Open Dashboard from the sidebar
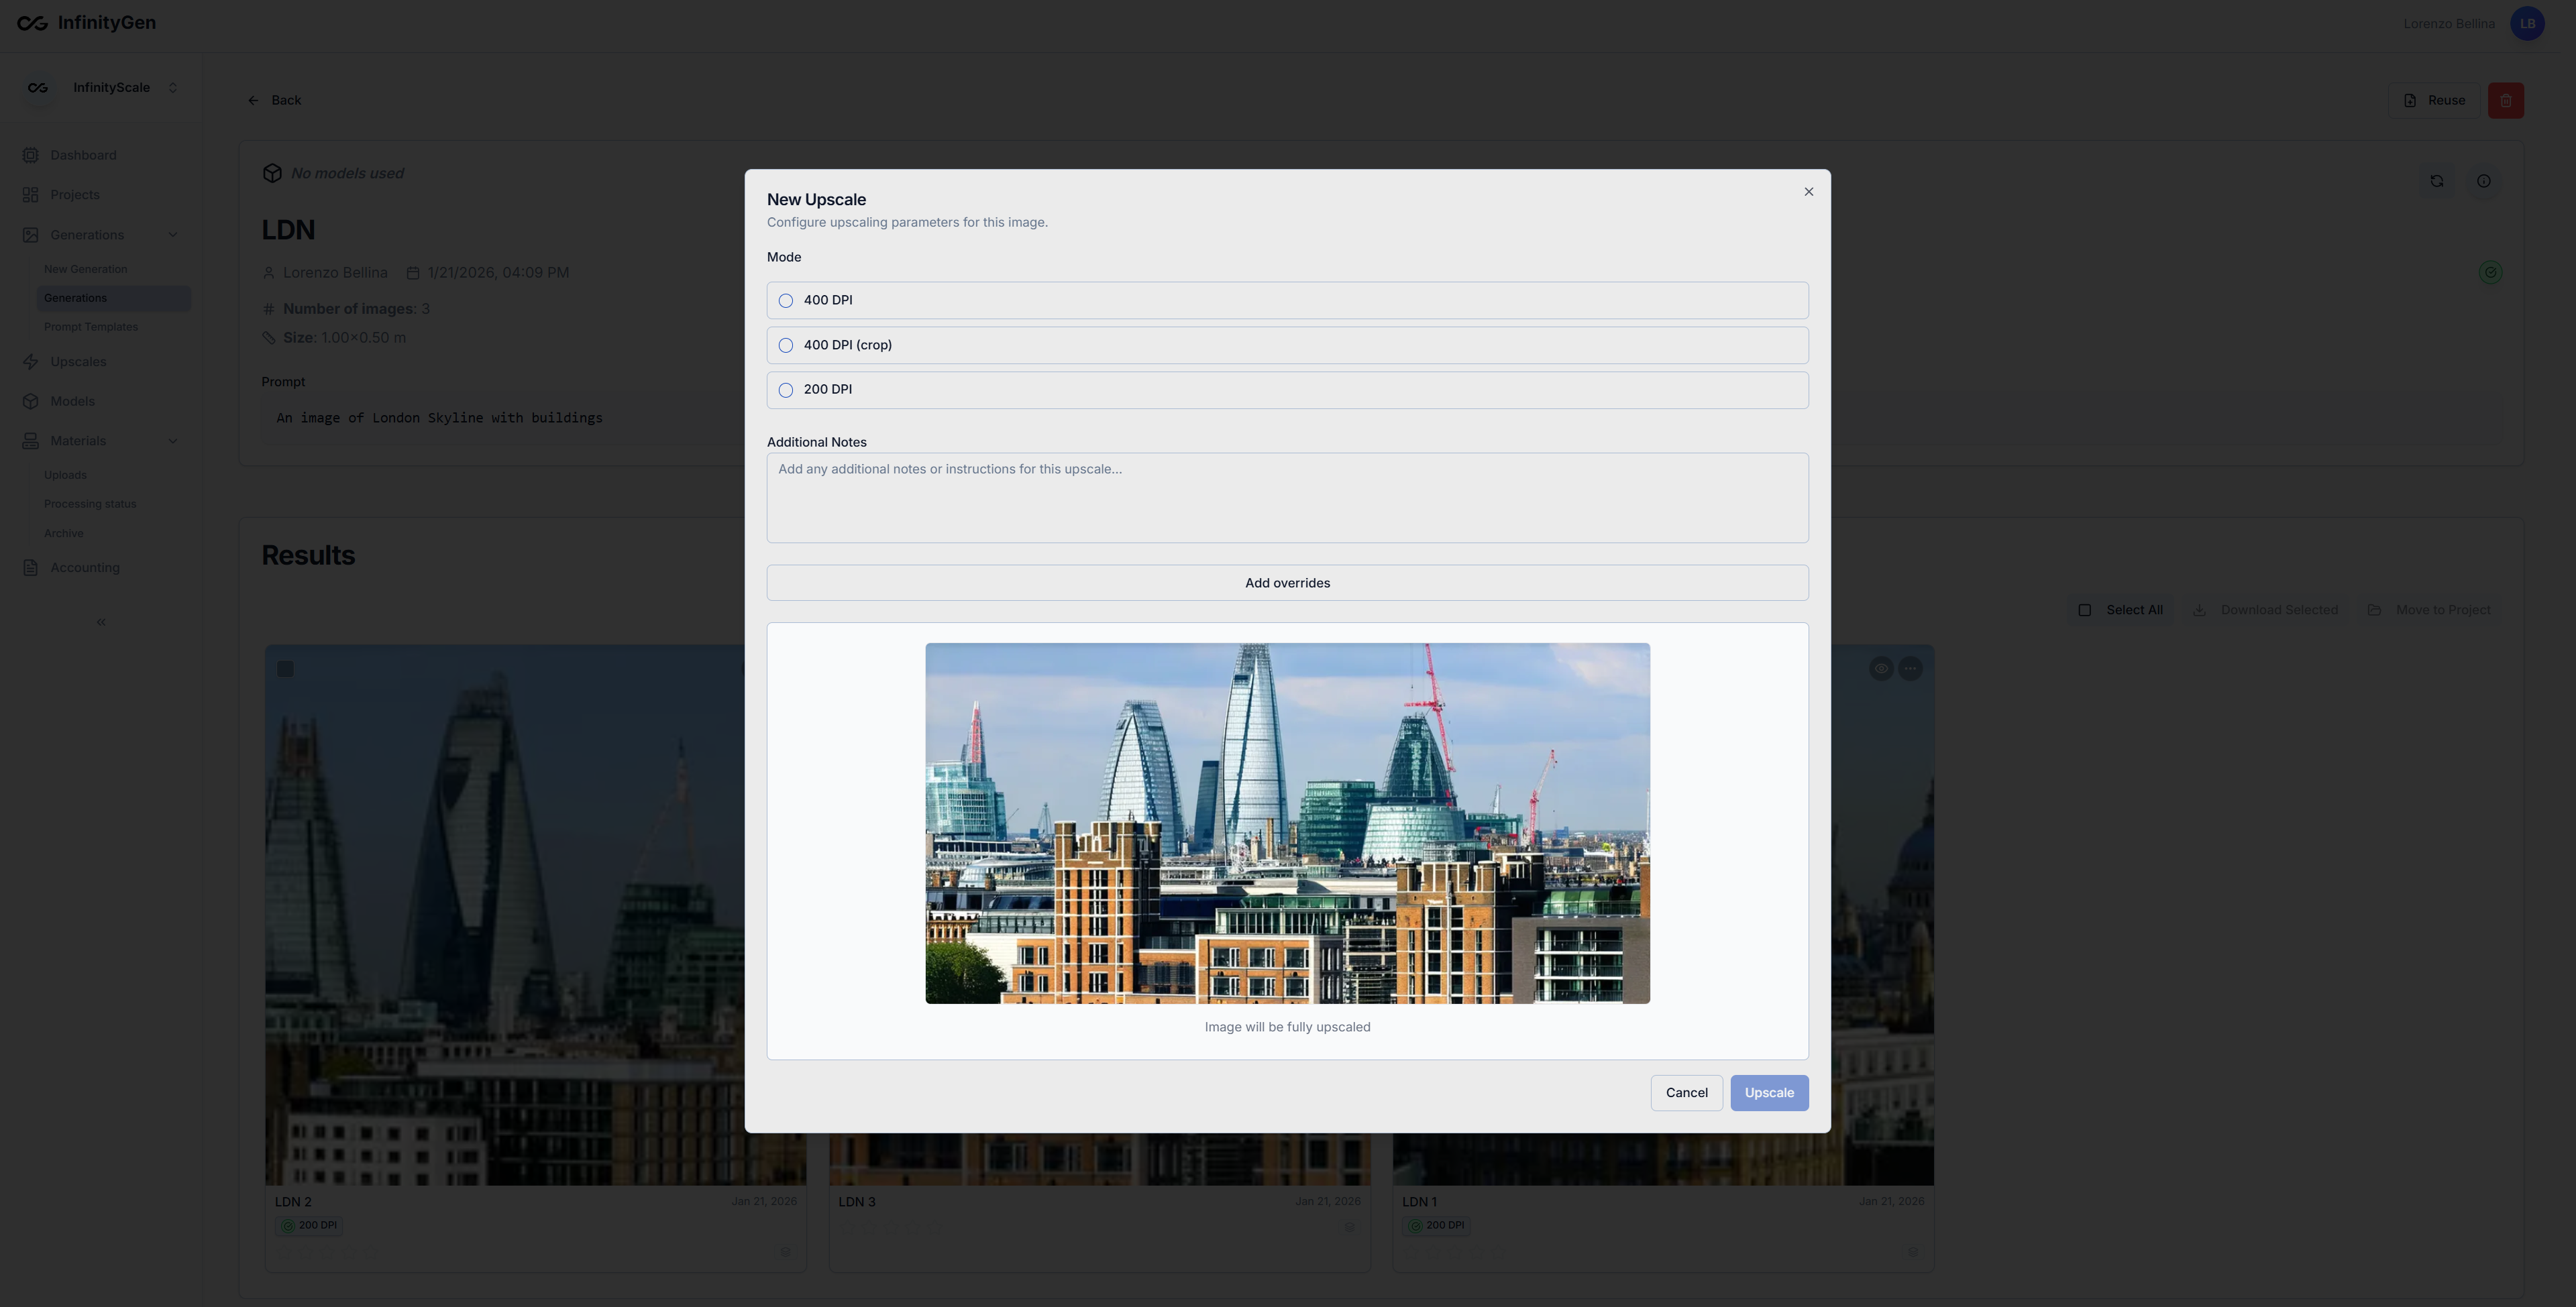Viewport: 2576px width, 1307px height. pyautogui.click(x=83, y=155)
